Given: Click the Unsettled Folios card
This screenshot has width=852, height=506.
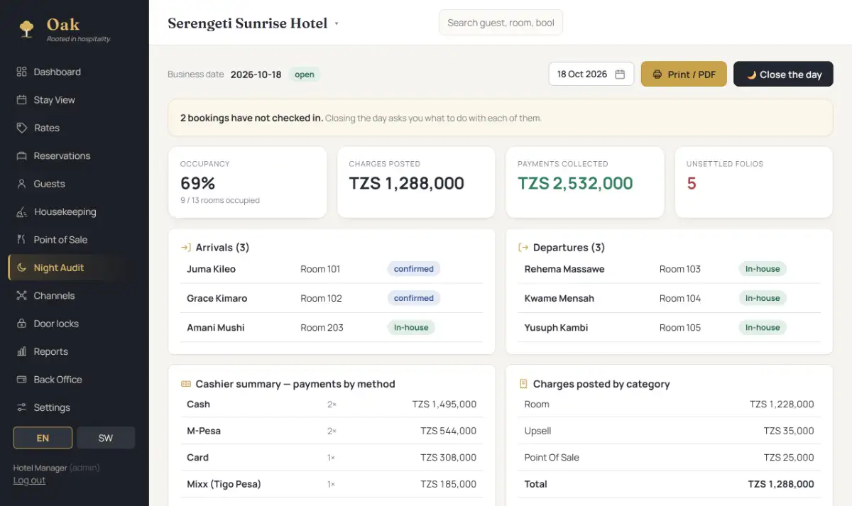Looking at the screenshot, I should click(x=753, y=182).
